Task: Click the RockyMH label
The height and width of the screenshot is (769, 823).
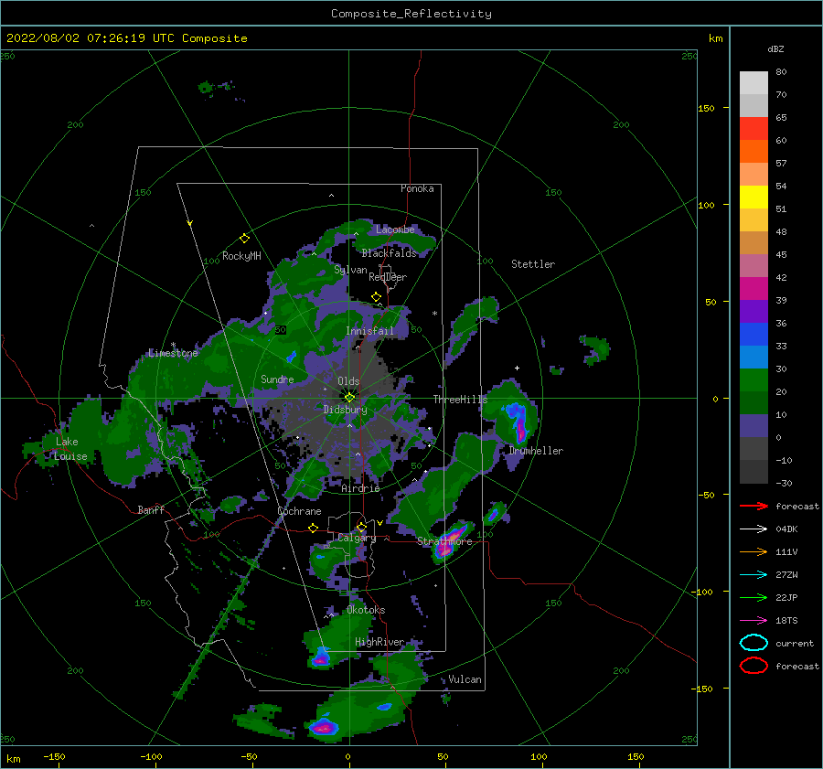Action: (x=241, y=256)
